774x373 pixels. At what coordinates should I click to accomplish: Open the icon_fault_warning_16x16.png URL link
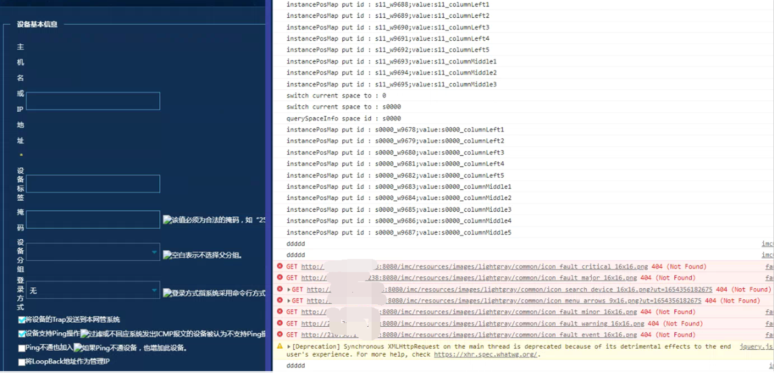[473, 323]
